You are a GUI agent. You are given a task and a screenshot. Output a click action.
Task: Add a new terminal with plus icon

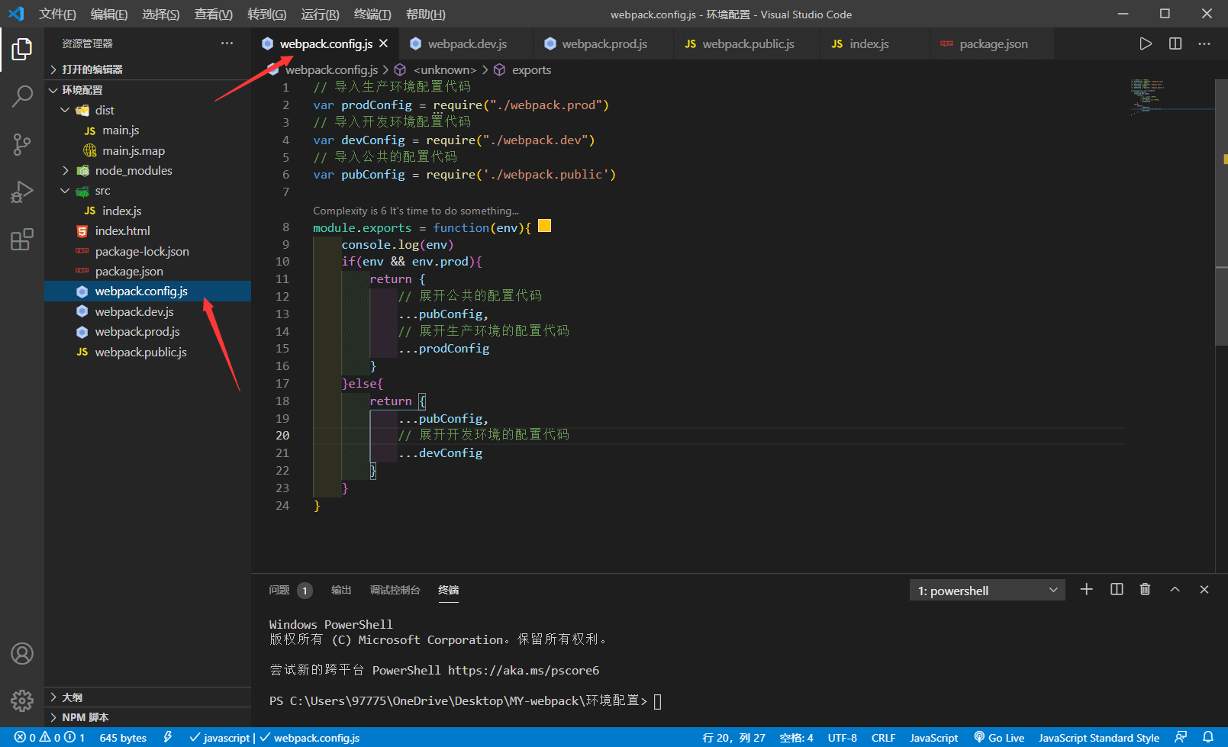(x=1086, y=589)
